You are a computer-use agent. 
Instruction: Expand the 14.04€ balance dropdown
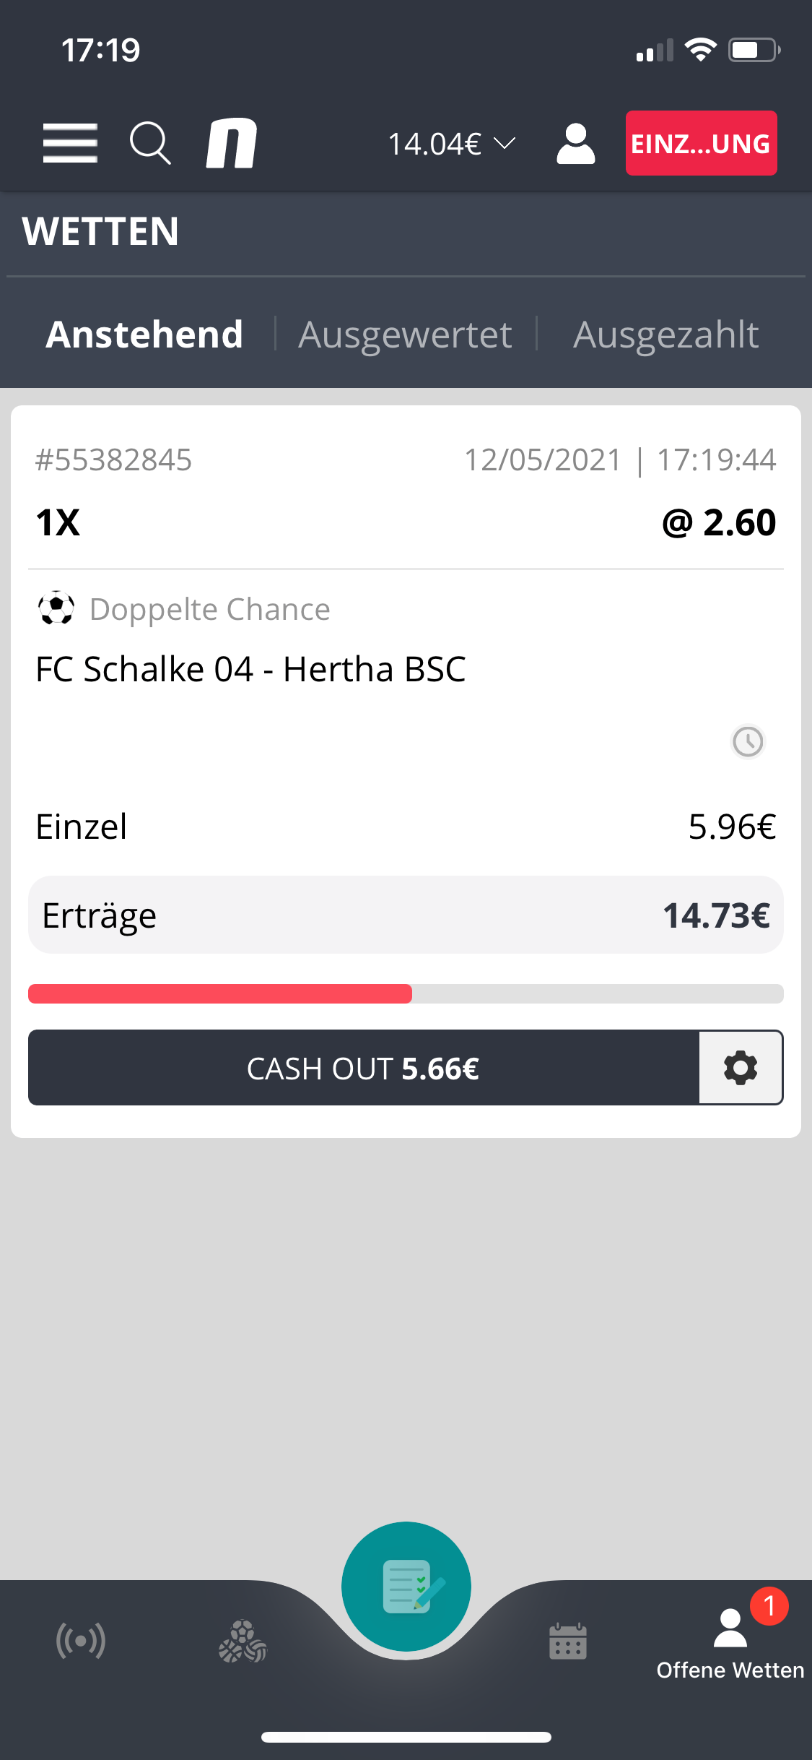point(452,144)
